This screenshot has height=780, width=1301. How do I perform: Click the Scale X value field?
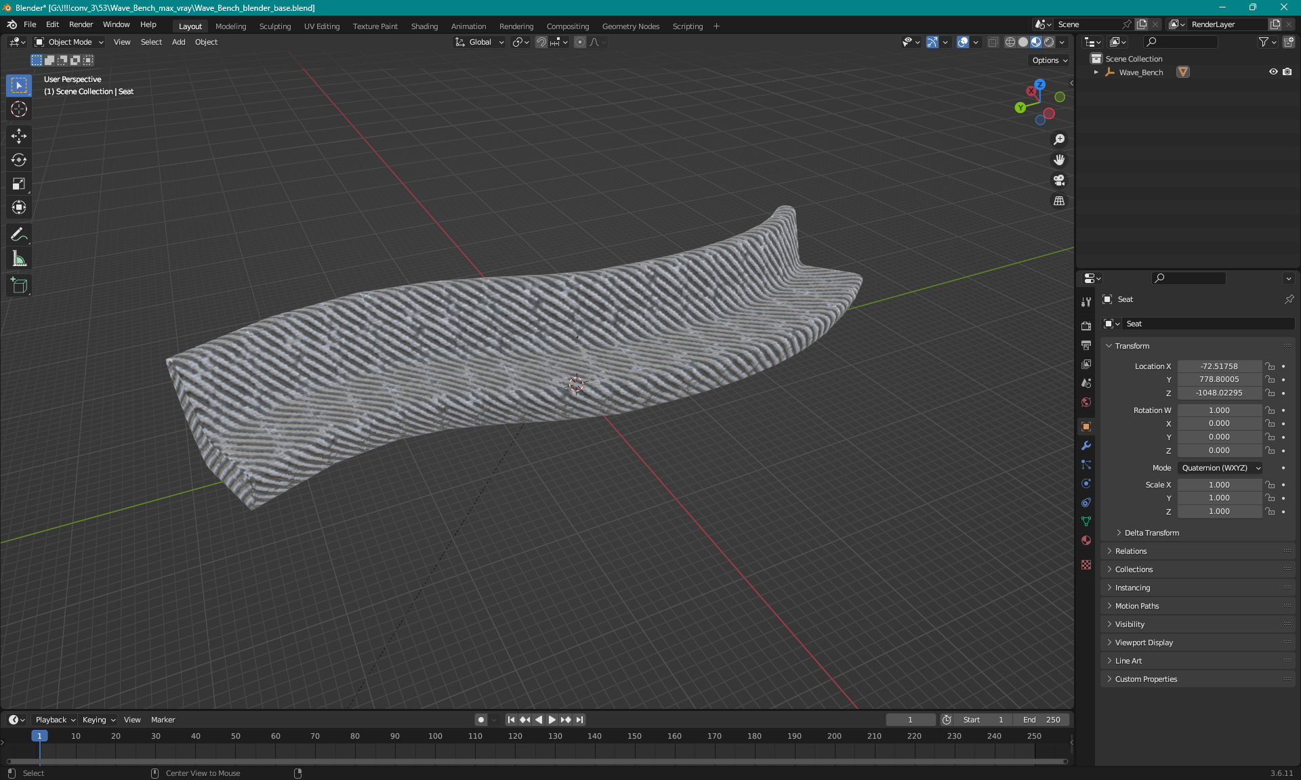point(1218,485)
